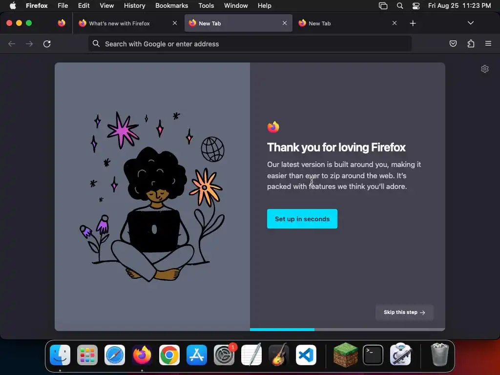Launch Google Chrome from the Dock
The width and height of the screenshot is (500, 375).
pyautogui.click(x=169, y=355)
